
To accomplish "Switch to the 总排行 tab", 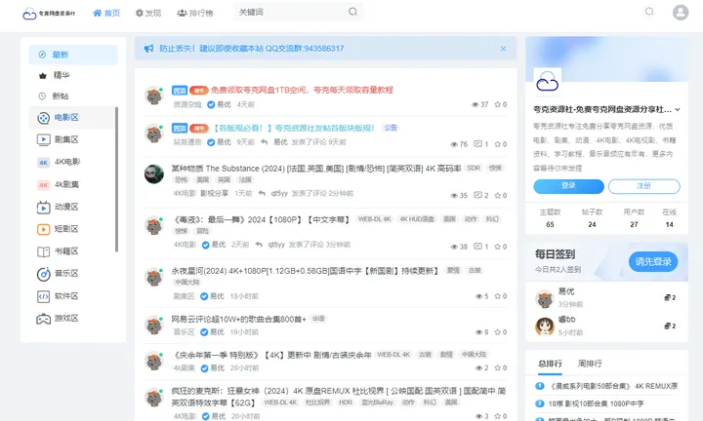I will [x=550, y=364].
